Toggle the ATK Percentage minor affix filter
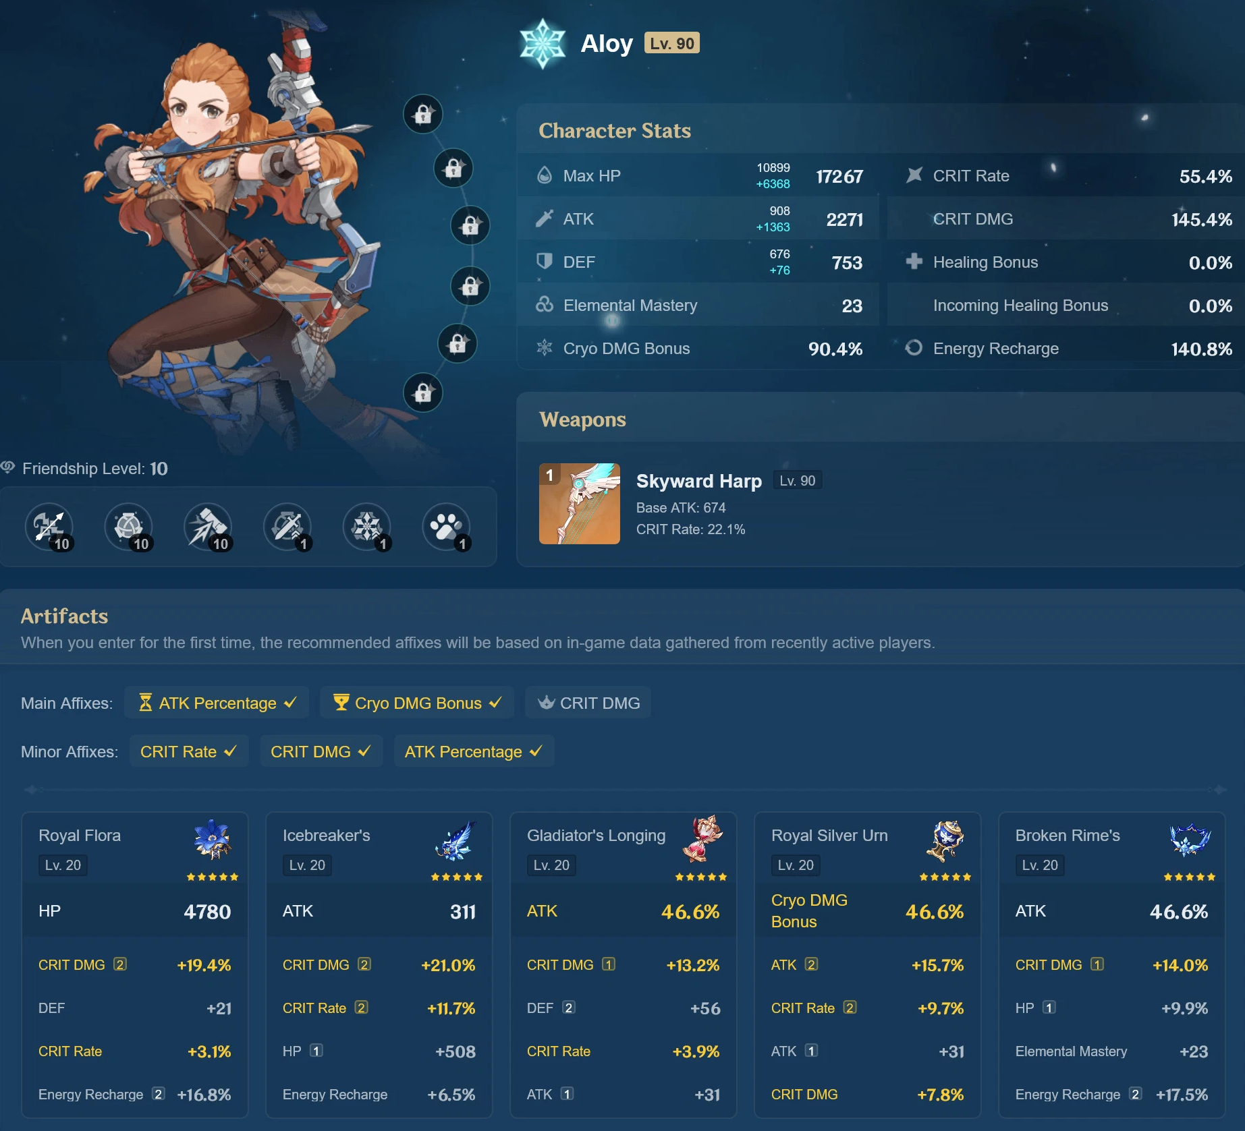Viewport: 1245px width, 1131px height. pyautogui.click(x=474, y=751)
